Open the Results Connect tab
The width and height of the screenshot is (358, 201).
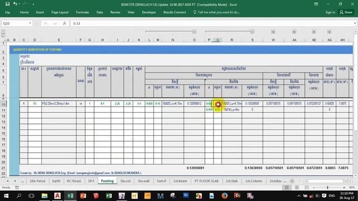tap(175, 12)
